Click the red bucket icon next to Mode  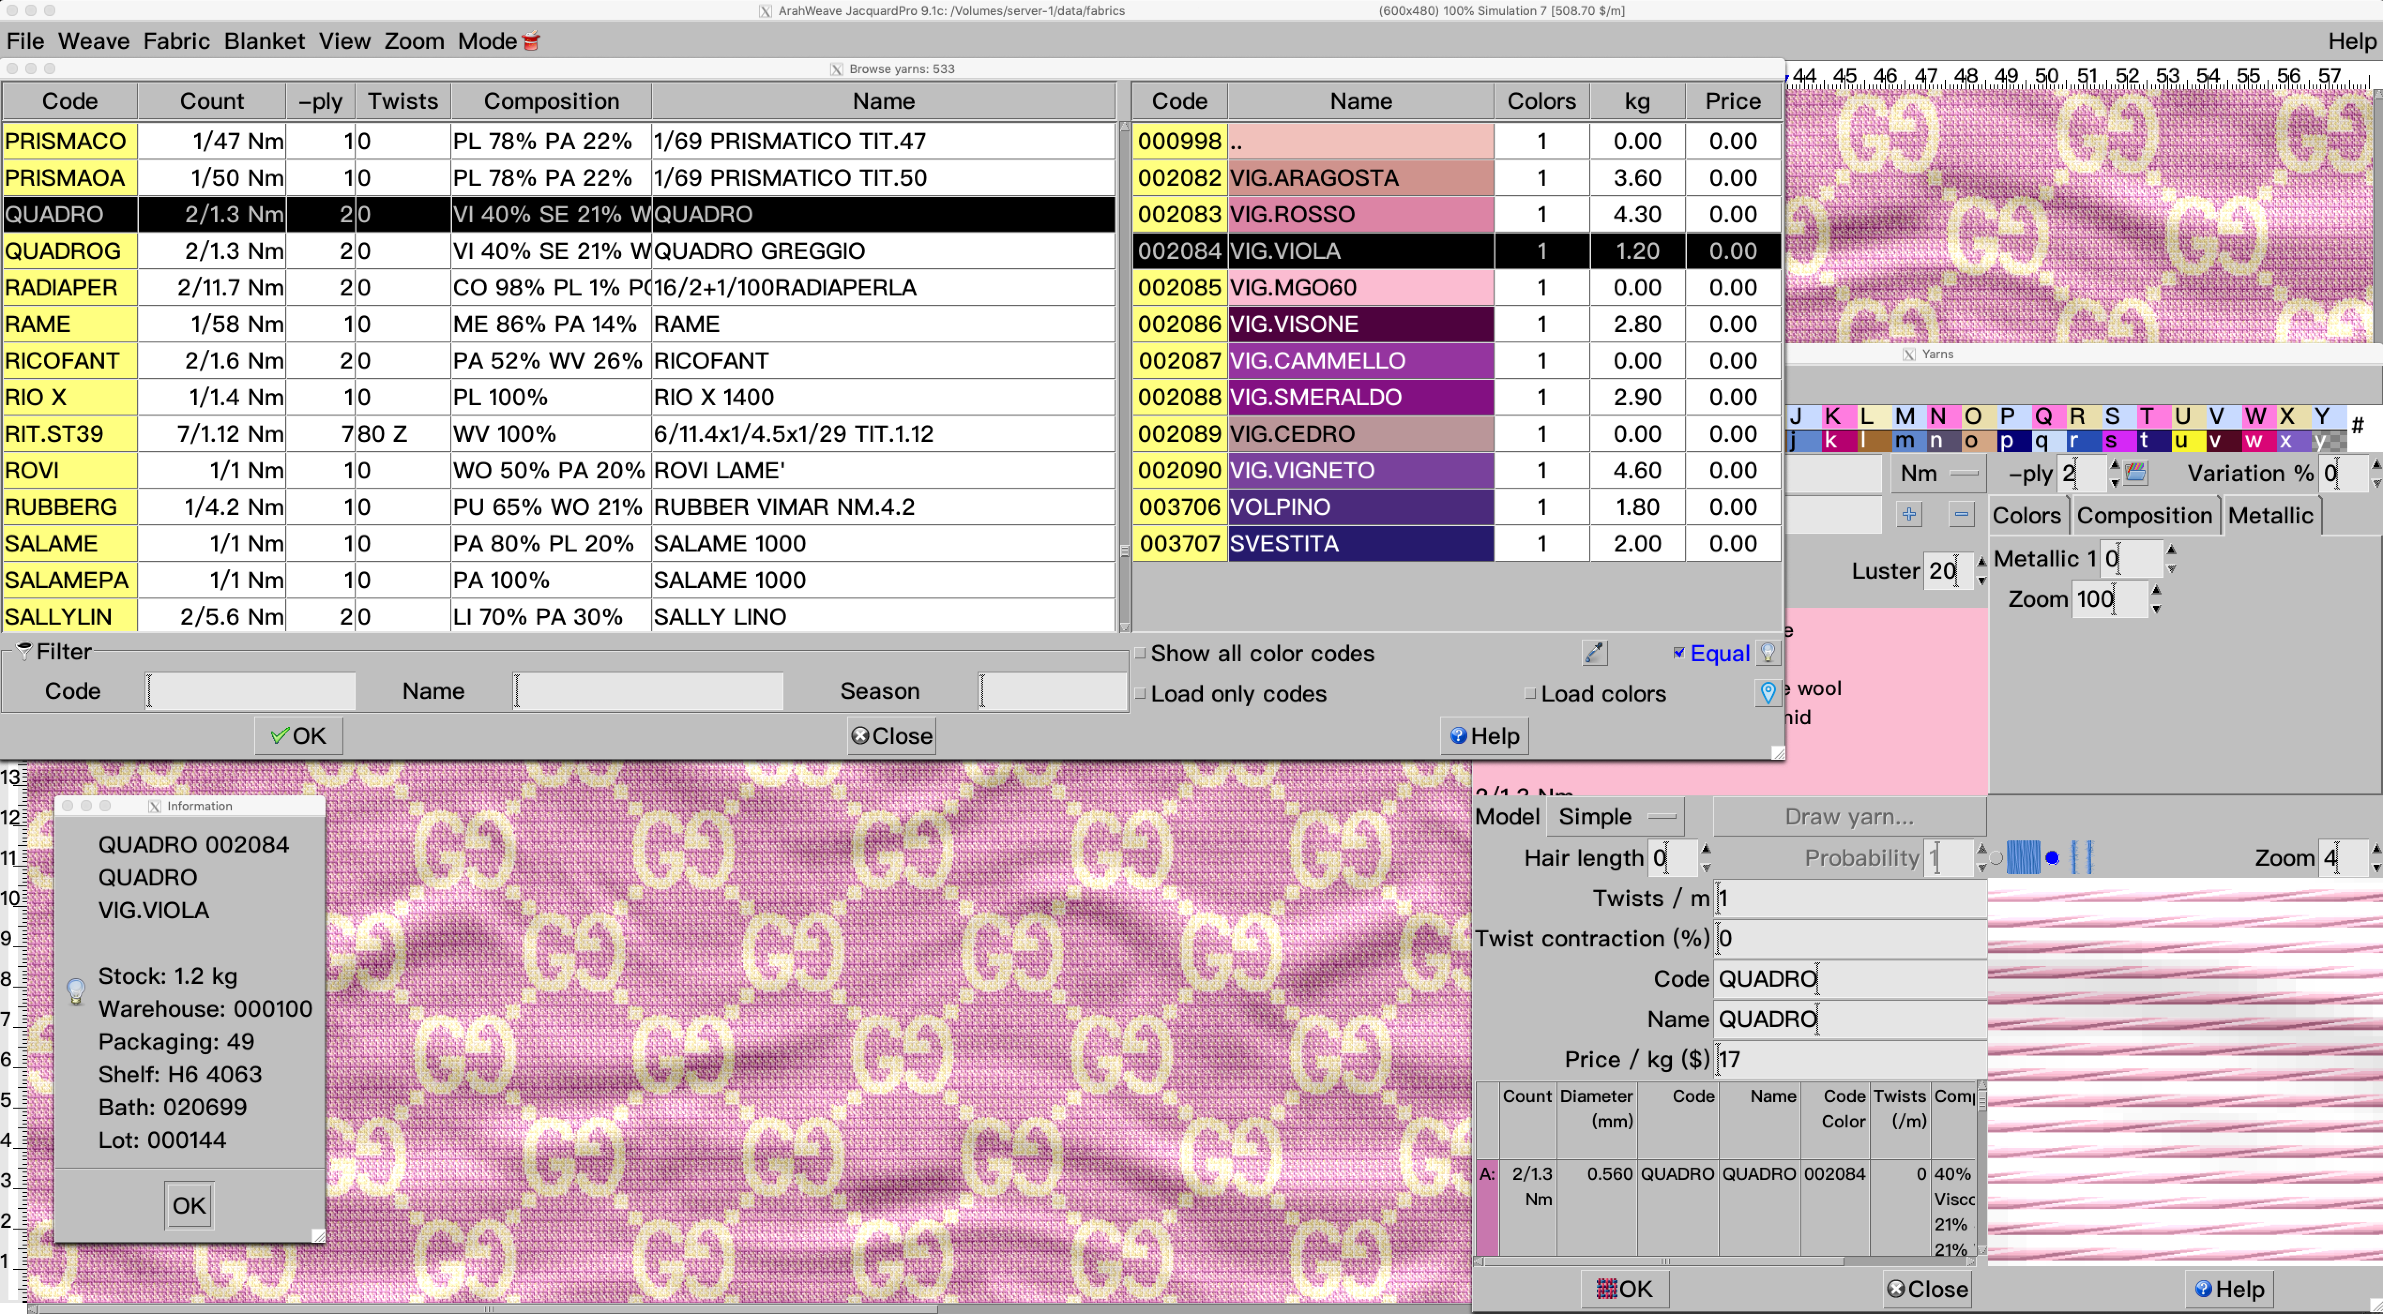531,41
